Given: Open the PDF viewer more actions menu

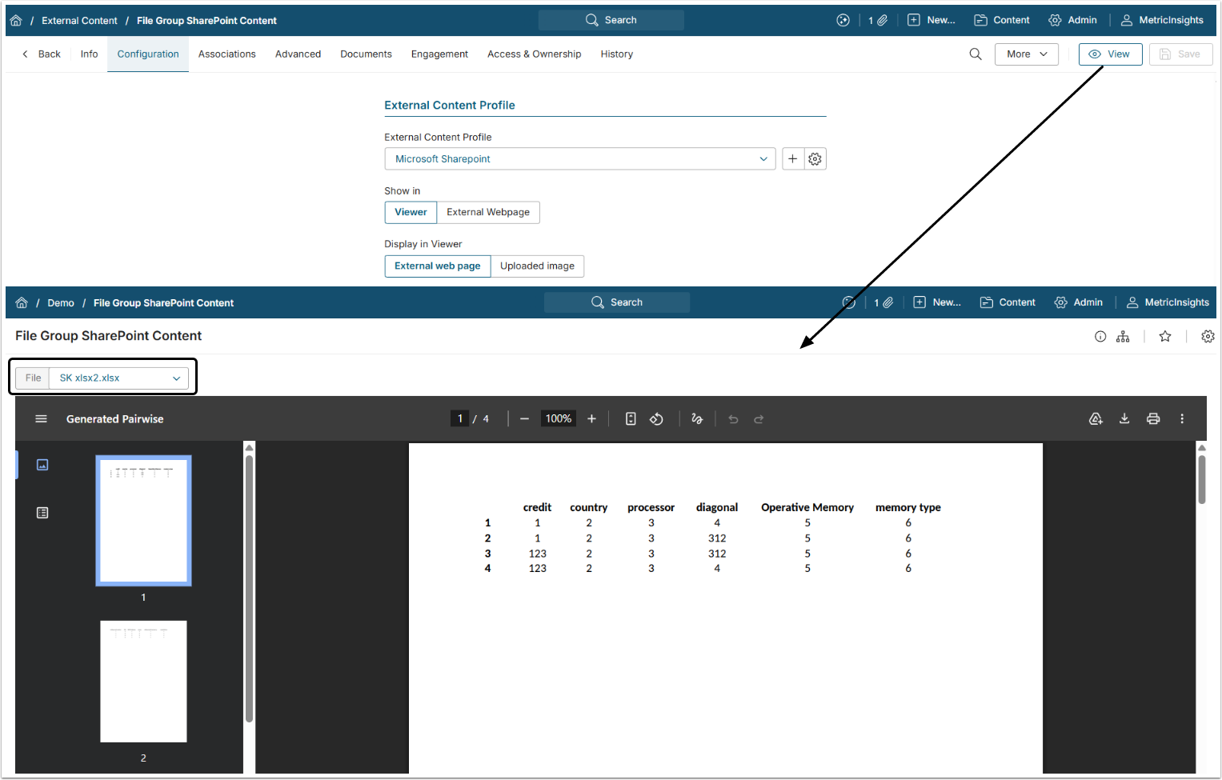Looking at the screenshot, I should 1182,419.
